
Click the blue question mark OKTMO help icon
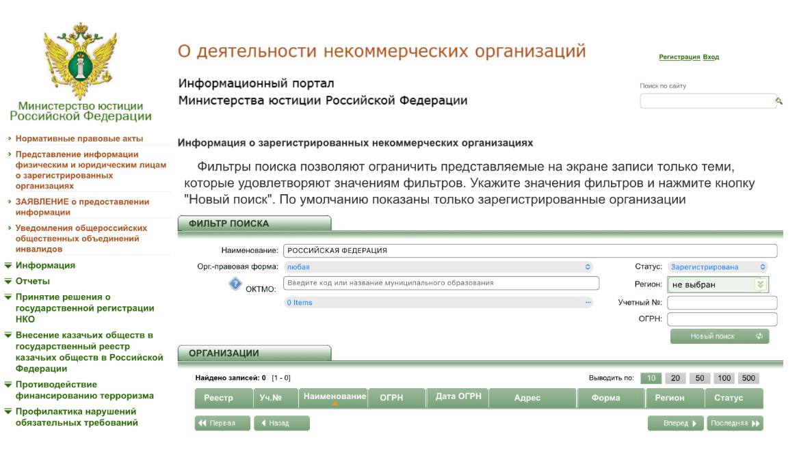point(235,284)
